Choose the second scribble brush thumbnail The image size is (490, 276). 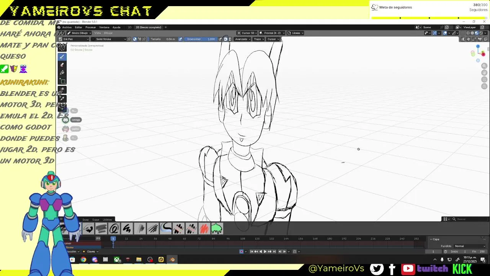point(88,229)
